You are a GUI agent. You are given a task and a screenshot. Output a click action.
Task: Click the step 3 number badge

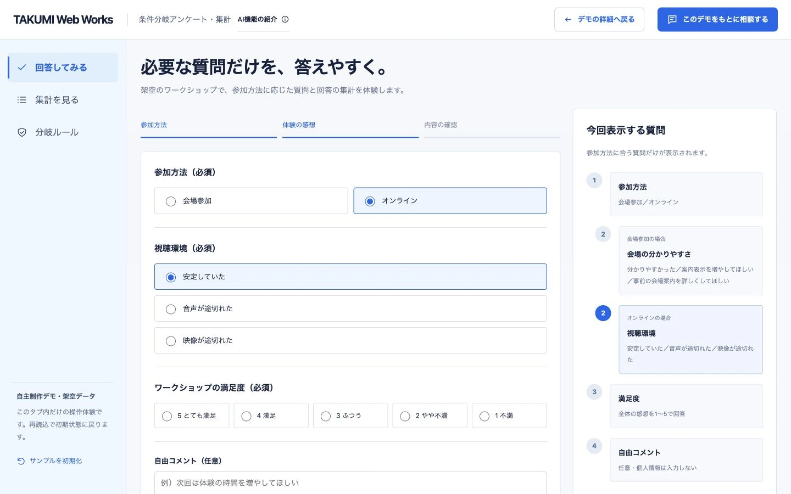coord(594,392)
